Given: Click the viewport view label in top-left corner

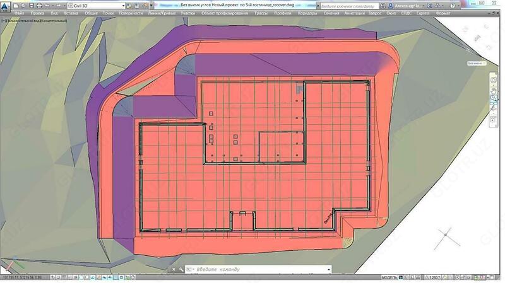Looking at the screenshot, I should (39, 21).
